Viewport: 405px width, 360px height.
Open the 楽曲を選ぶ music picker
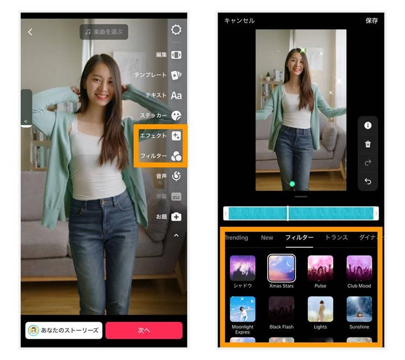pos(104,32)
